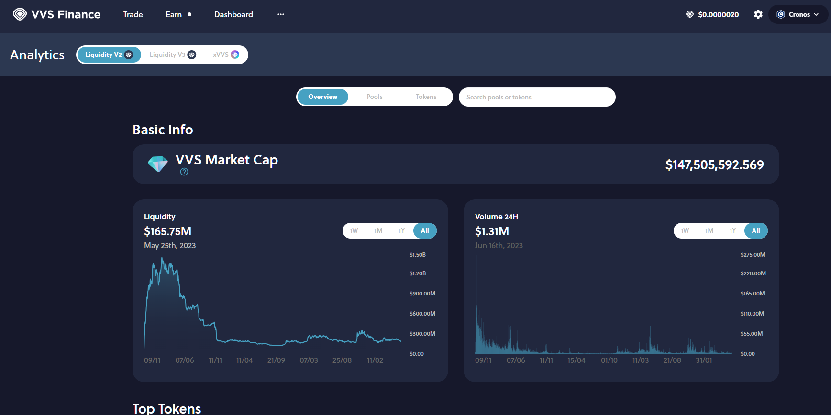Set Liquidity chart range to All
Image resolution: width=831 pixels, height=415 pixels.
[x=425, y=230]
